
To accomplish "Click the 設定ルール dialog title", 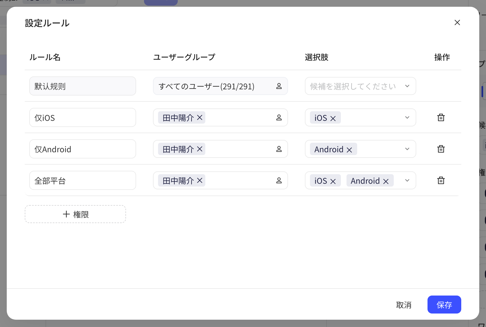I will click(x=47, y=23).
